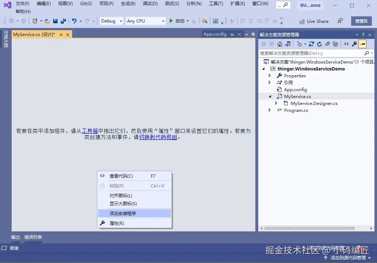
Task: Click the gear icon beside document tabs
Action: 253,34
